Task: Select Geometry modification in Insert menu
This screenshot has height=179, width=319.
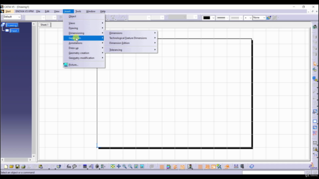Action: click(x=84, y=58)
